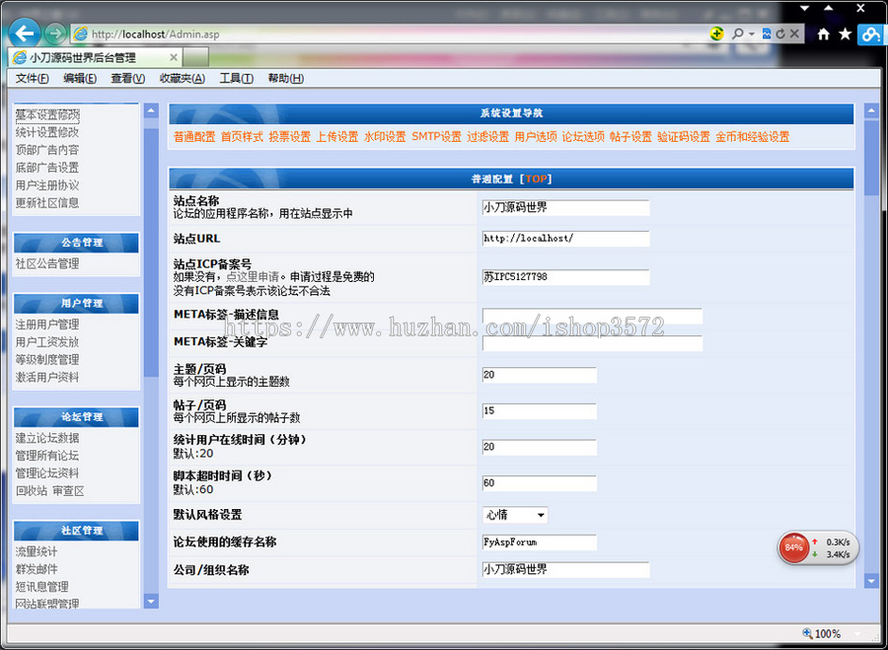Open the 工具(T) menu
Screen dimensions: 888x650
tap(236, 78)
